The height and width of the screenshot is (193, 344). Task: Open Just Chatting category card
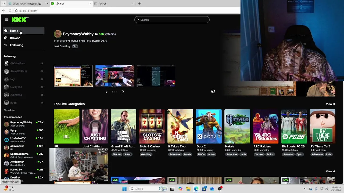[x=95, y=127]
